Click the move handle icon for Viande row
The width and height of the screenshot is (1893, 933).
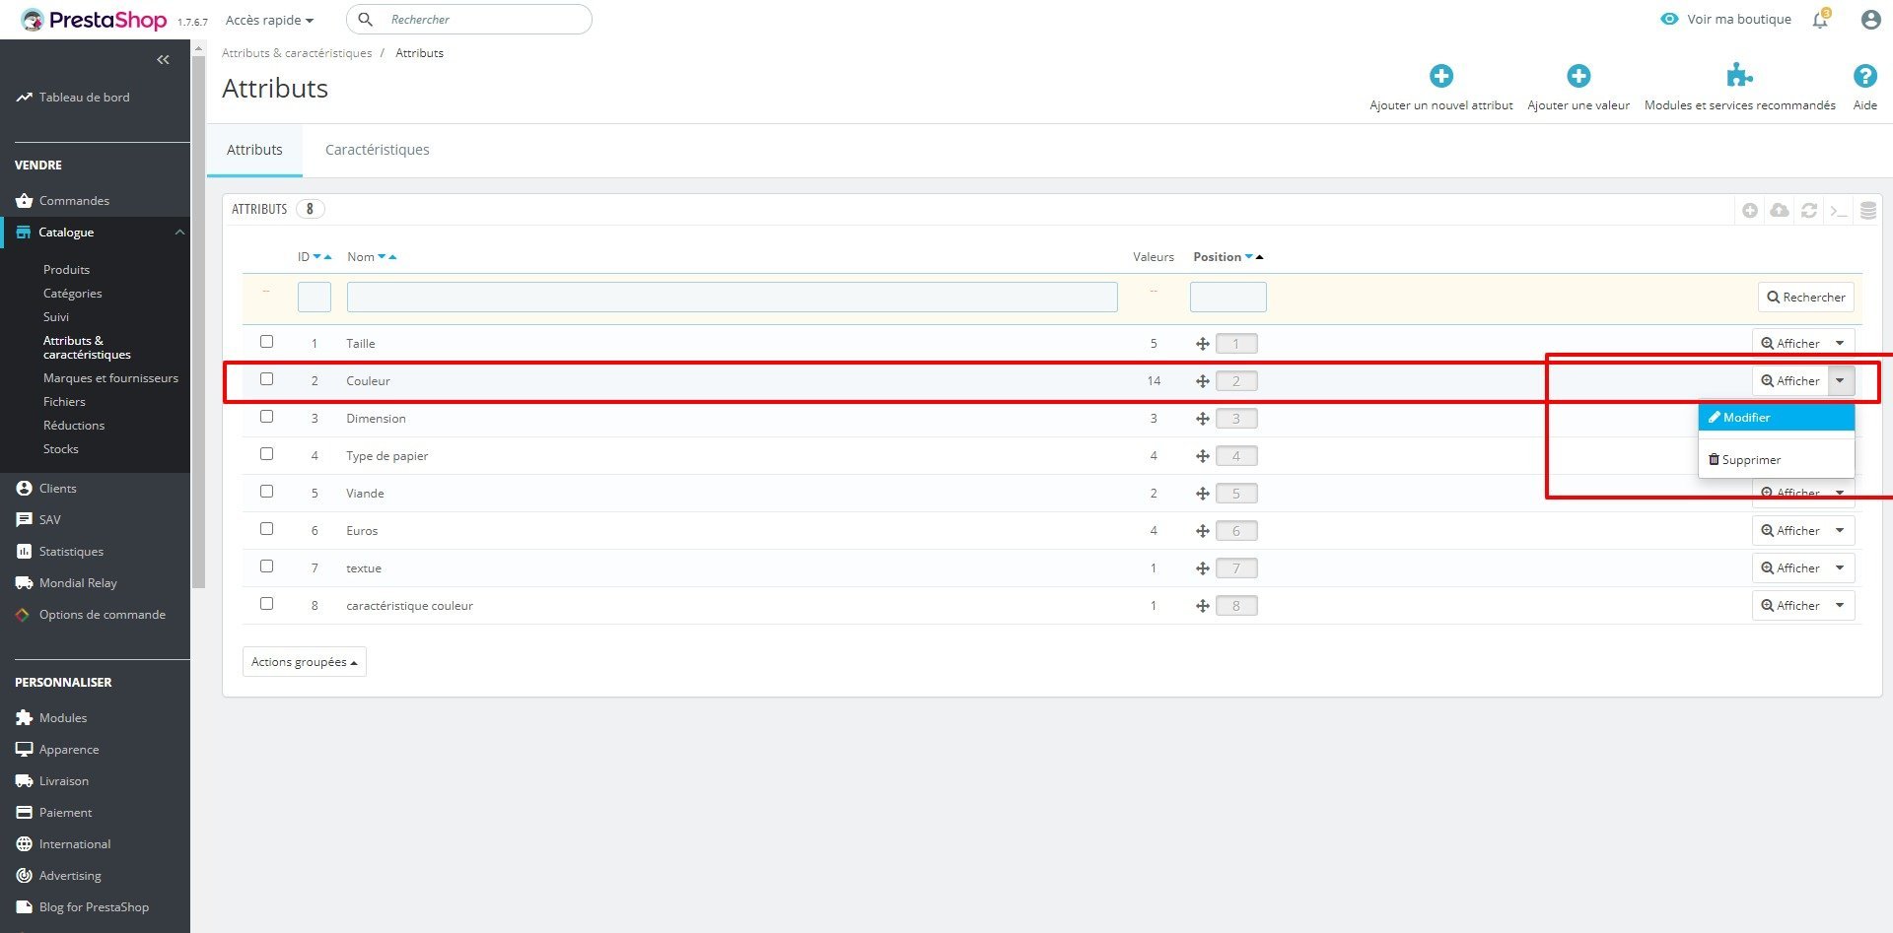coord(1203,494)
